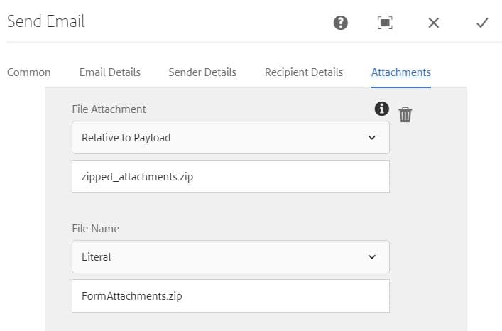Switch to the Common tab

tap(28, 72)
